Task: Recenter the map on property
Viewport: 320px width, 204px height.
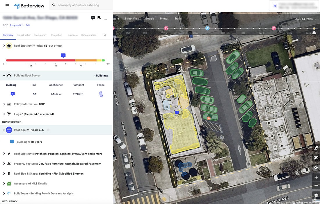Action: (316, 168)
